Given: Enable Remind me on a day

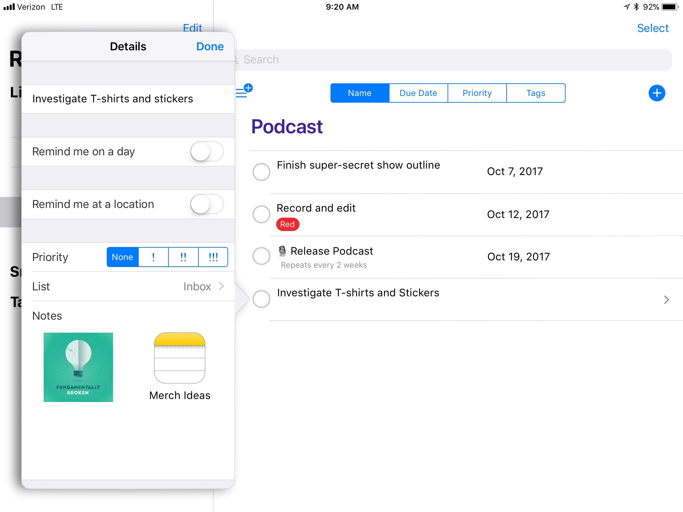Looking at the screenshot, I should (x=207, y=152).
